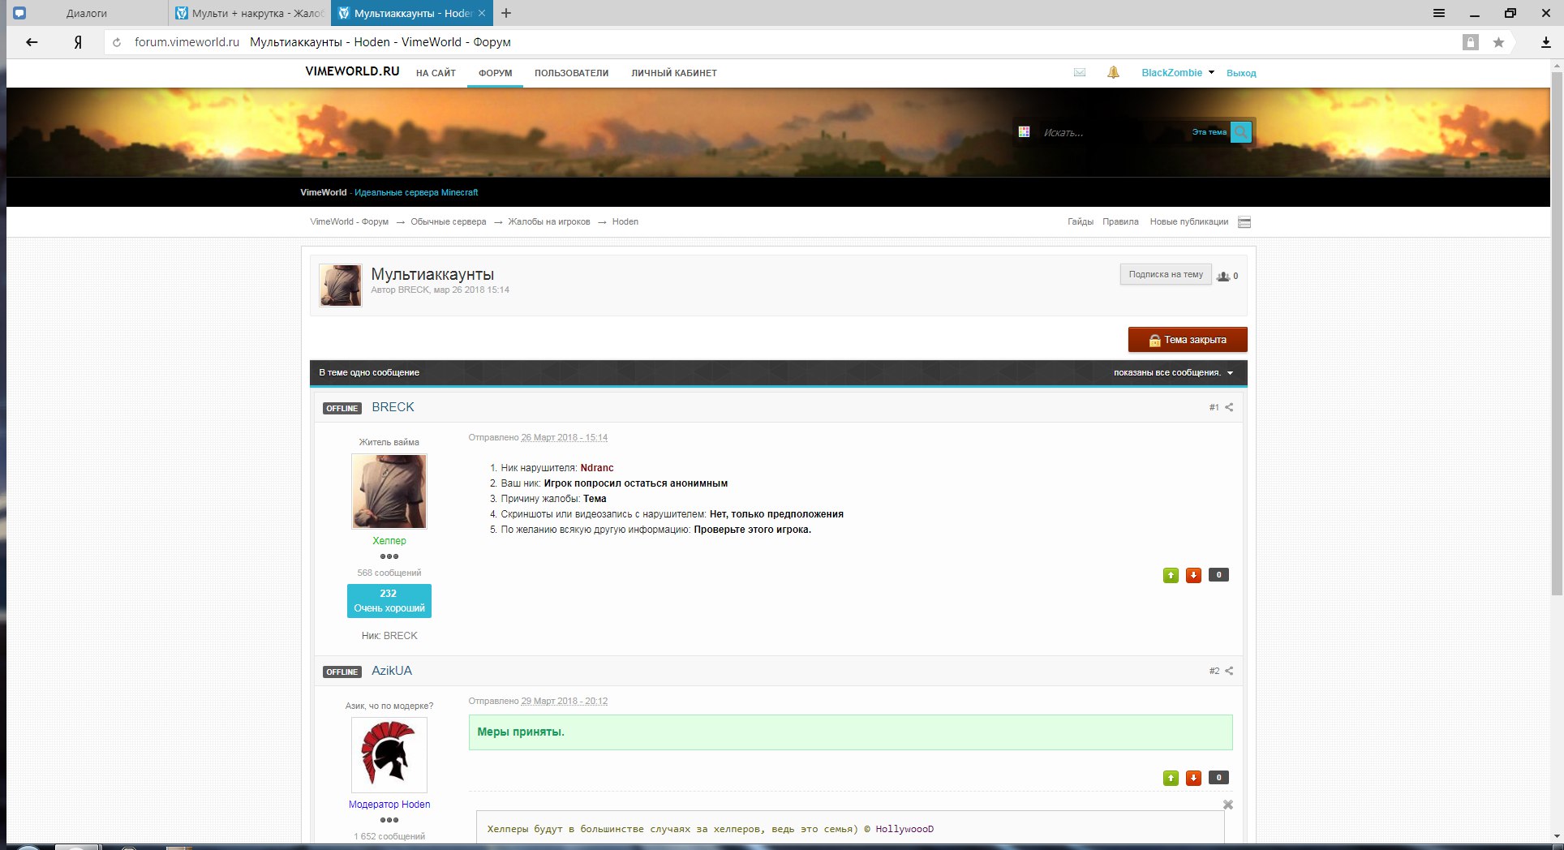This screenshot has height=850, width=1564.
Task: Open ФОРУМ menu item
Action: 495,73
